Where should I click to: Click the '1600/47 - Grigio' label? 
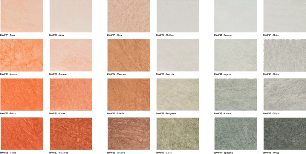coord(271,114)
